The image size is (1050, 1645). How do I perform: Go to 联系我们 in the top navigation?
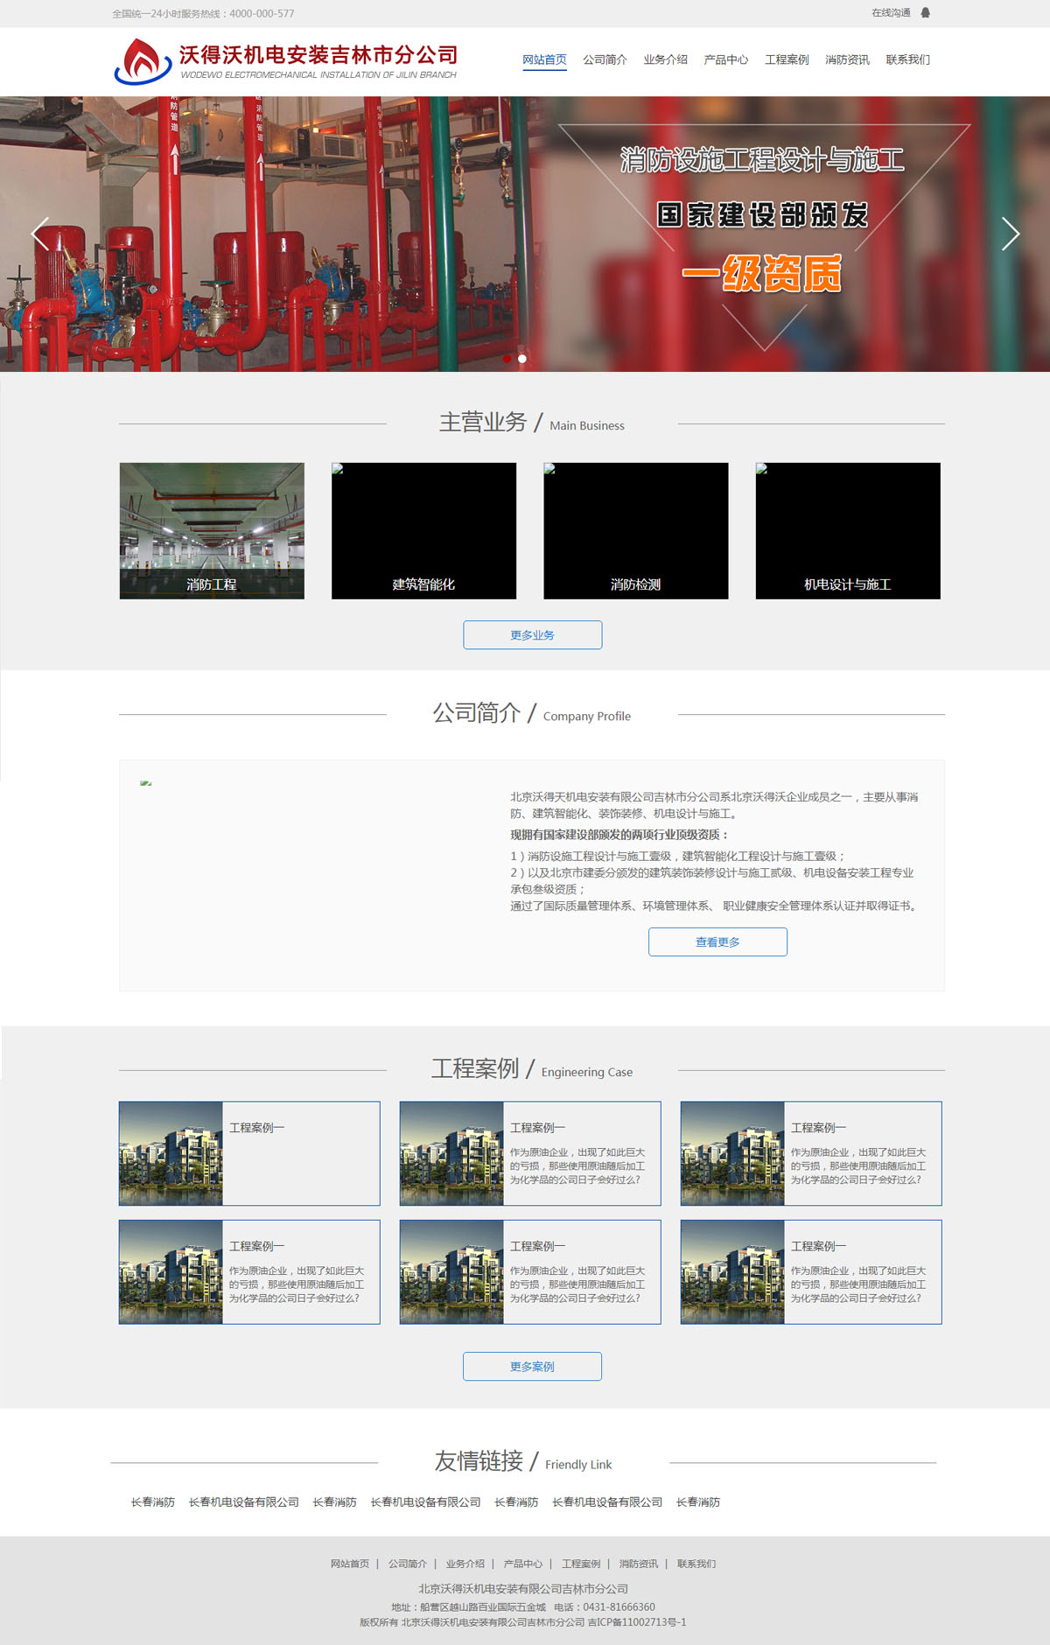pyautogui.click(x=907, y=60)
